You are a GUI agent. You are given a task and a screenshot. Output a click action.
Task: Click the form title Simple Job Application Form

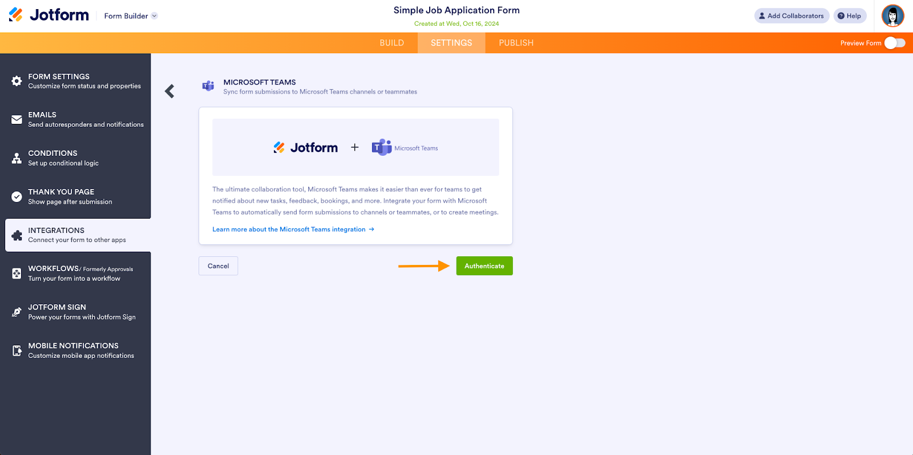tap(457, 10)
